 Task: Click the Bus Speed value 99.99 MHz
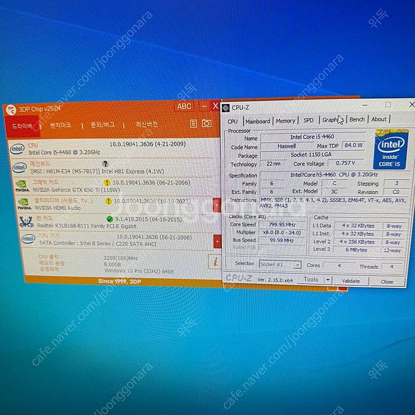282,240
